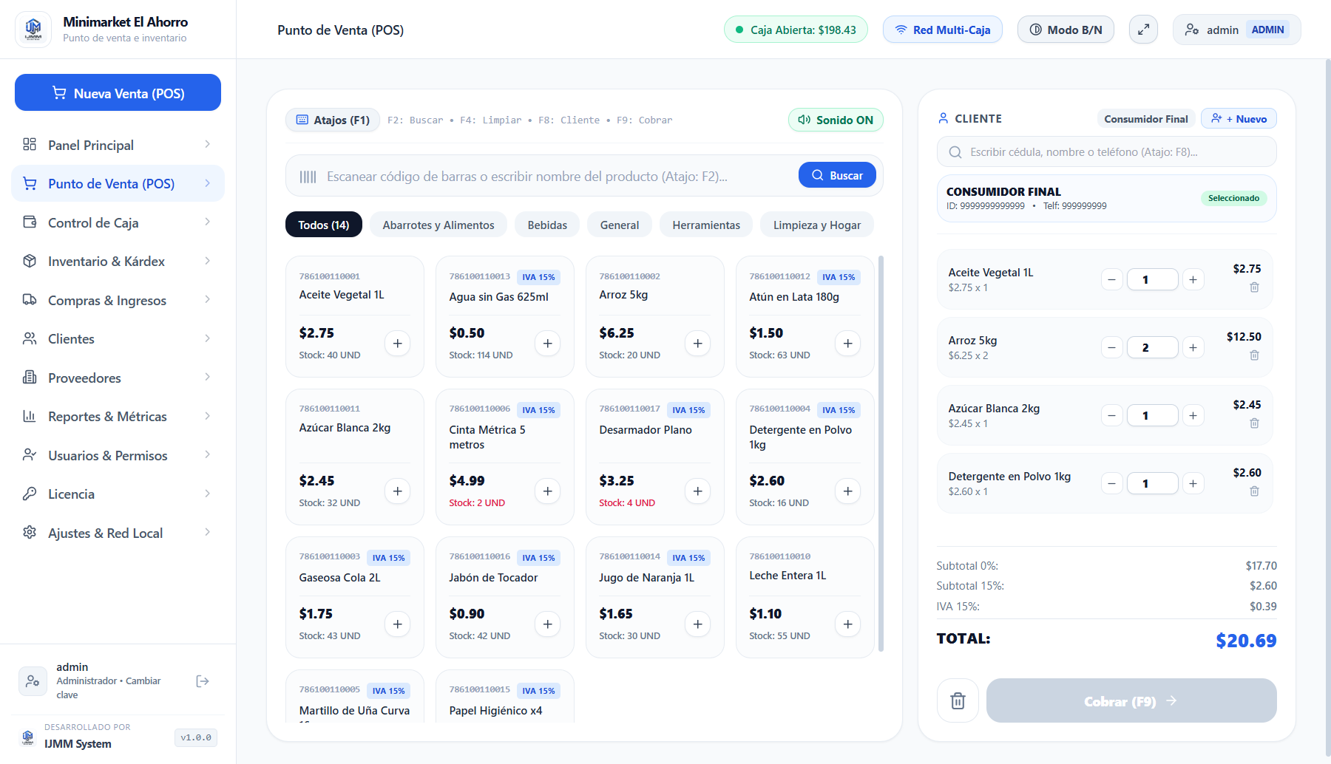Expand Control de Caja menu chevron

[207, 222]
